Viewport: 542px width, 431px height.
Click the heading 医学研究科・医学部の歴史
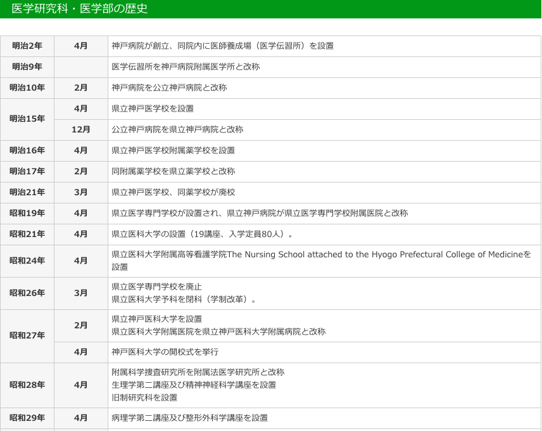tap(80, 8)
